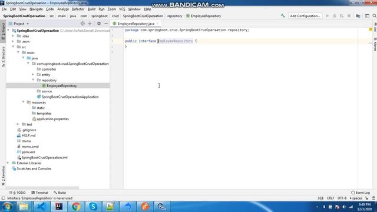Click the locate/scroll-from-source target icon
This screenshot has width=377, height=212.
tap(82, 24)
